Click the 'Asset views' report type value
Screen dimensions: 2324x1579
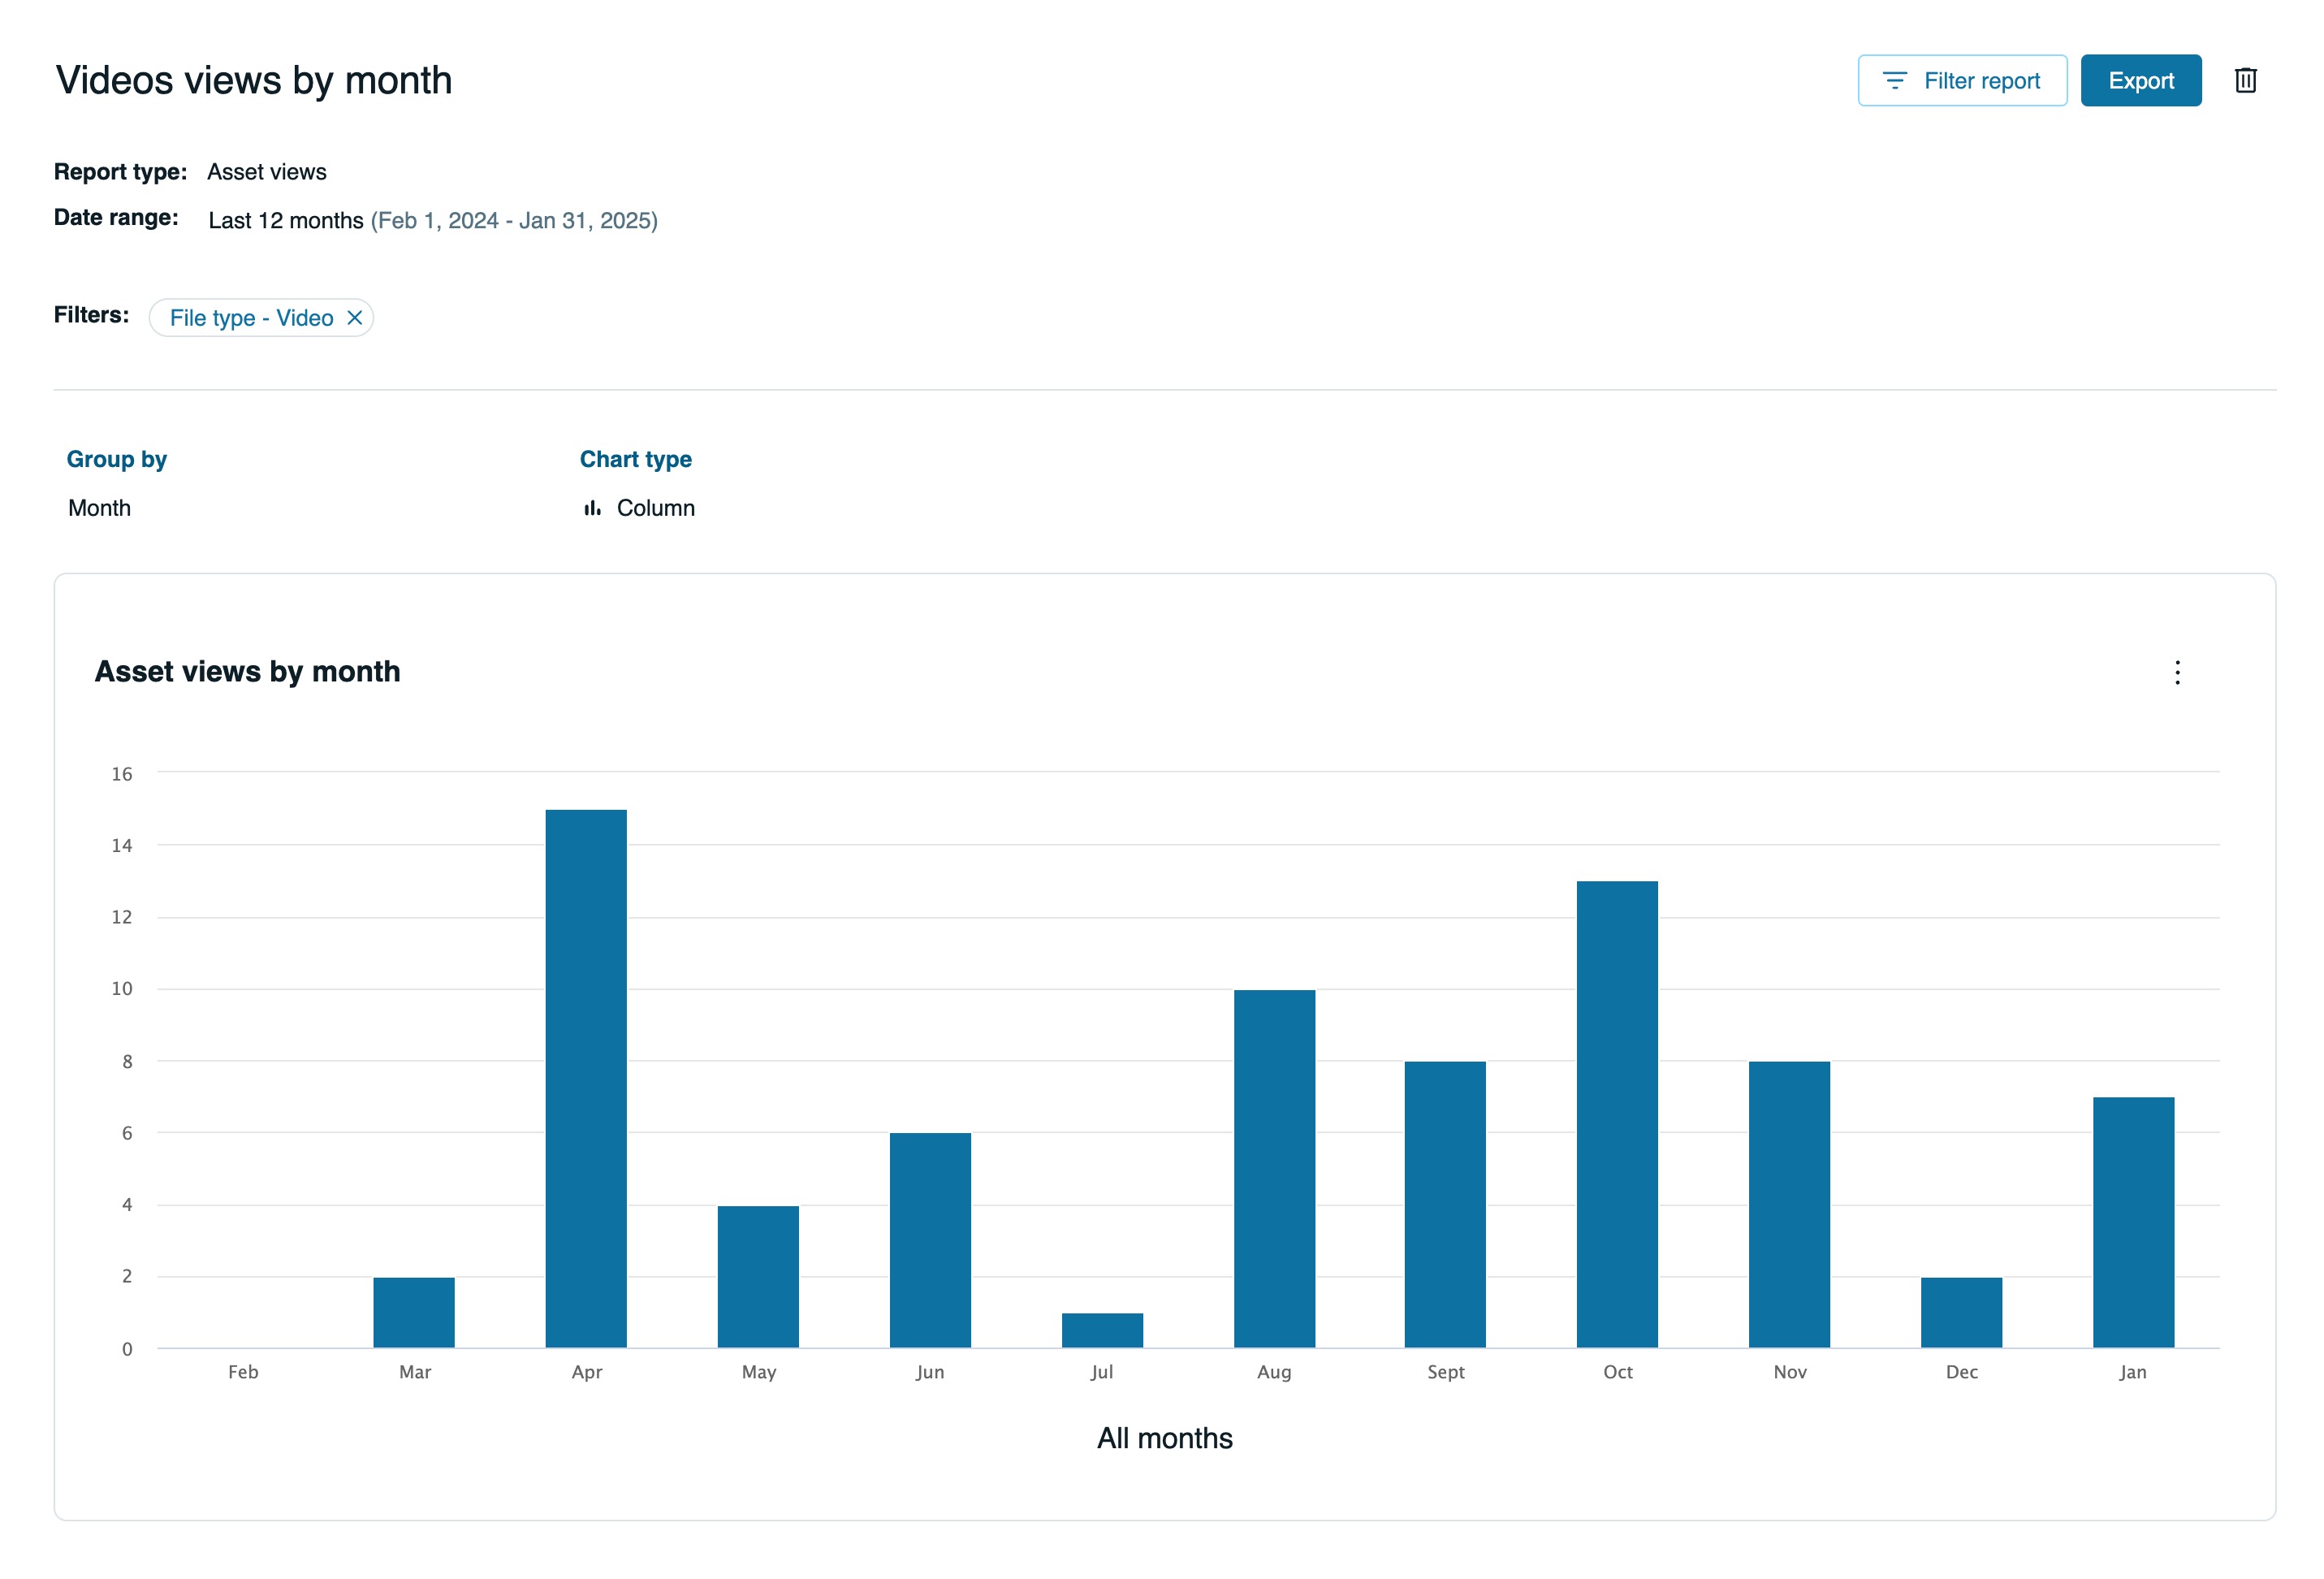(267, 172)
